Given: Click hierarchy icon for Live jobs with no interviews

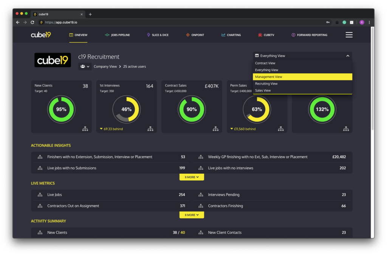Looking at the screenshot, I should (x=201, y=168).
